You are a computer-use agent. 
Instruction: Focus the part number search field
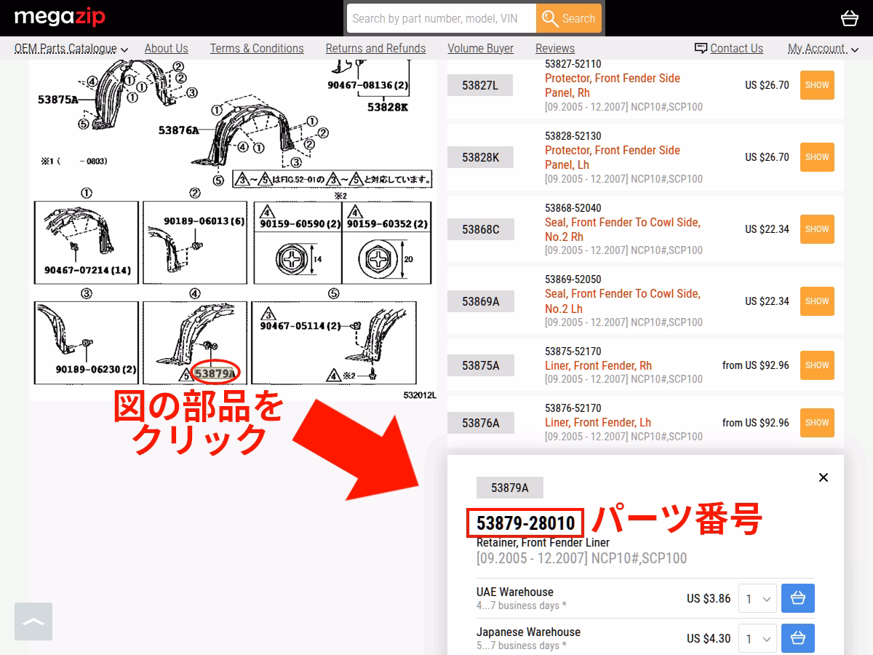click(x=442, y=18)
